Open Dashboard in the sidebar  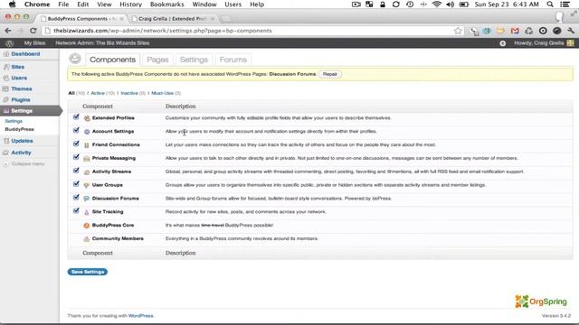coord(25,54)
